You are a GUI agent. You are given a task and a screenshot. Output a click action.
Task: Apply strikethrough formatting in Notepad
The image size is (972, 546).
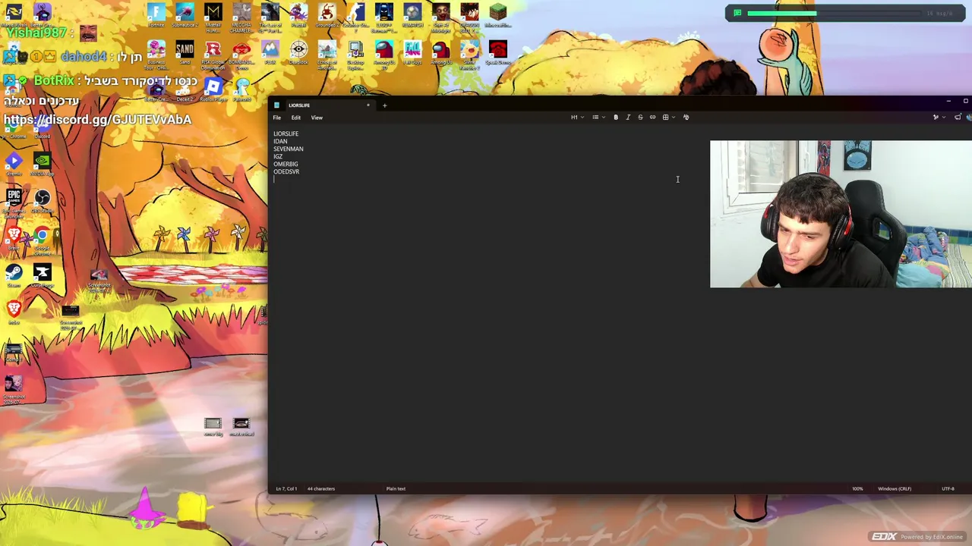point(640,118)
